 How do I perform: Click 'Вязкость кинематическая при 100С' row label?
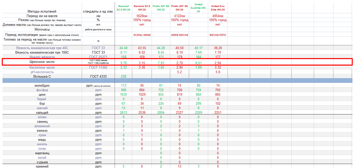click(42, 52)
